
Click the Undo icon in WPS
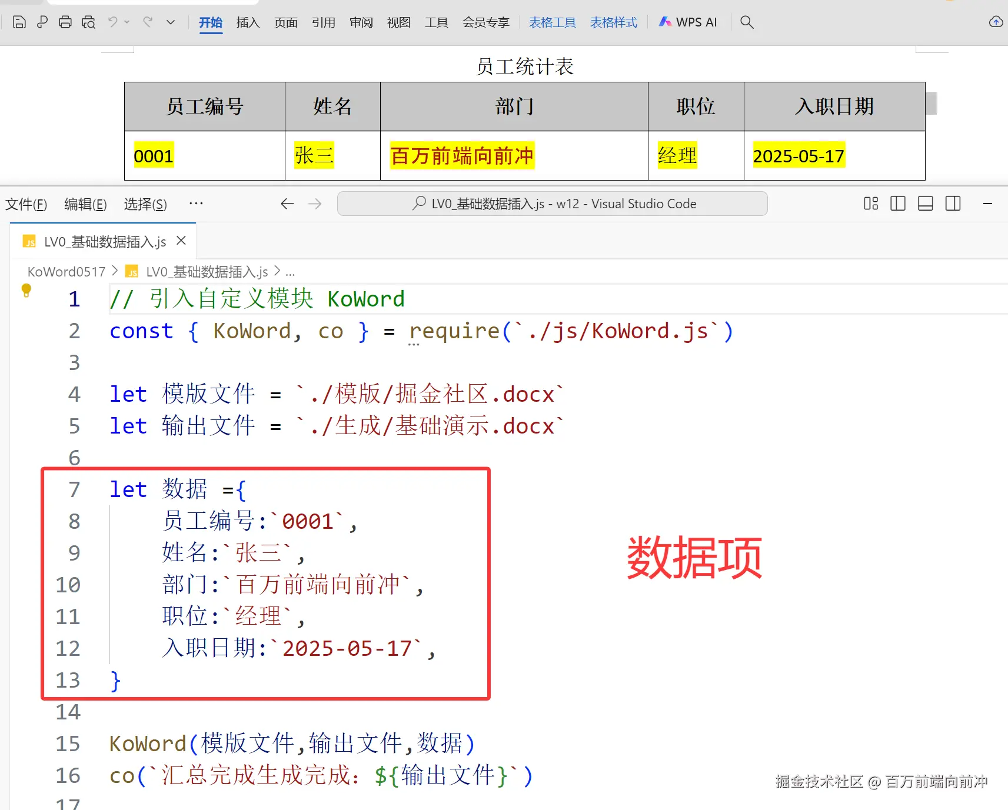click(112, 22)
